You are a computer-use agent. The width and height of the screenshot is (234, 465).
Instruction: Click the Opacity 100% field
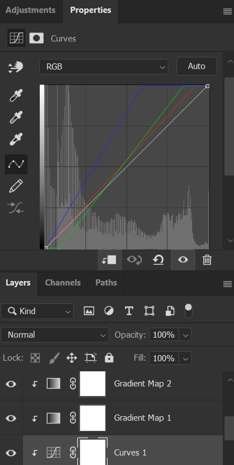pos(164,335)
